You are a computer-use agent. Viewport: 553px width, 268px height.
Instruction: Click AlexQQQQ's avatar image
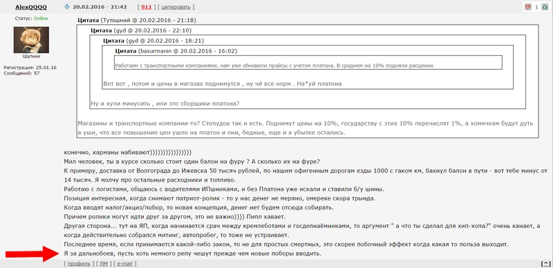click(31, 40)
